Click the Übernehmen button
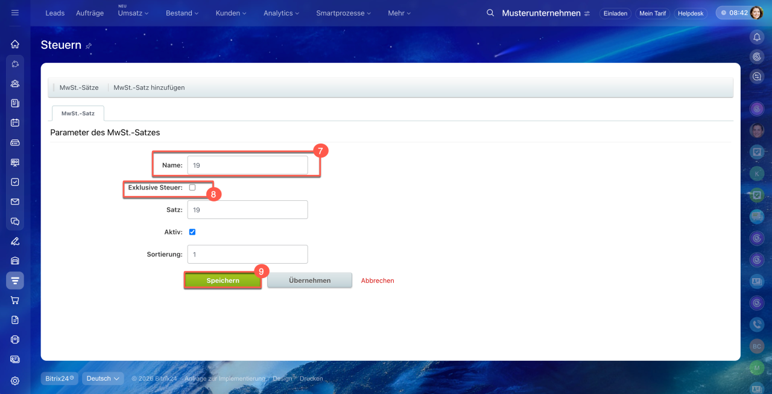This screenshot has width=772, height=394. 309,281
